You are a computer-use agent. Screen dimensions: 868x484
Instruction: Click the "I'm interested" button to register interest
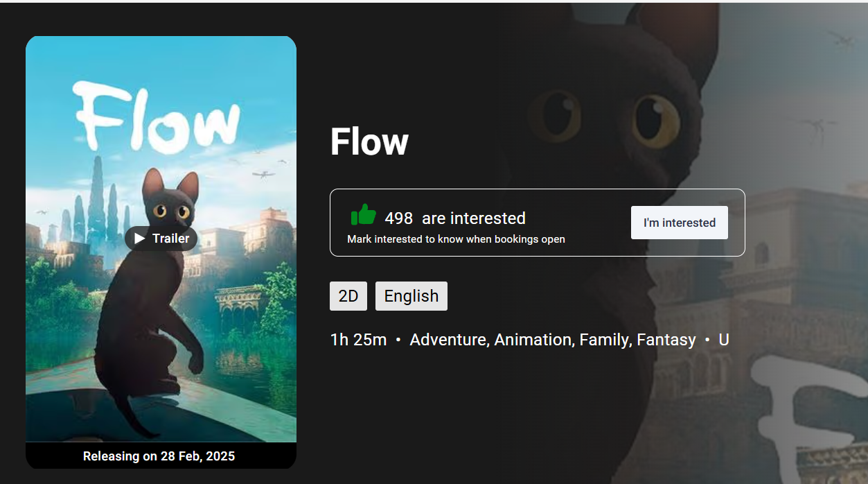[x=679, y=223]
